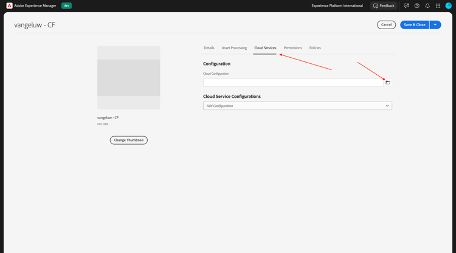456x253 pixels.
Task: Click the Cloud Service Configurations heading
Action: click(232, 97)
